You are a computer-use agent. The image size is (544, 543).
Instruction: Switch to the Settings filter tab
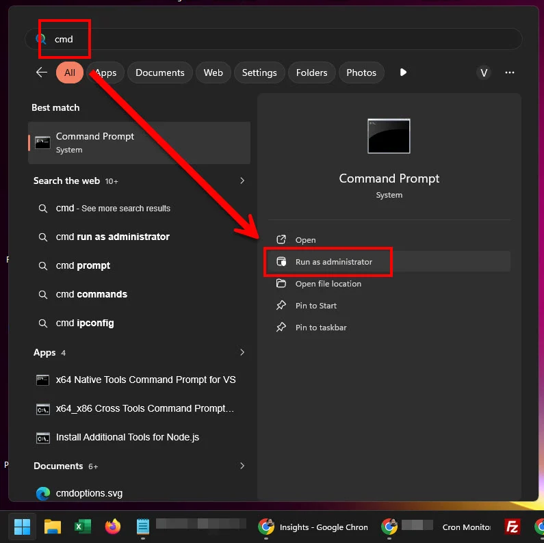pos(259,72)
